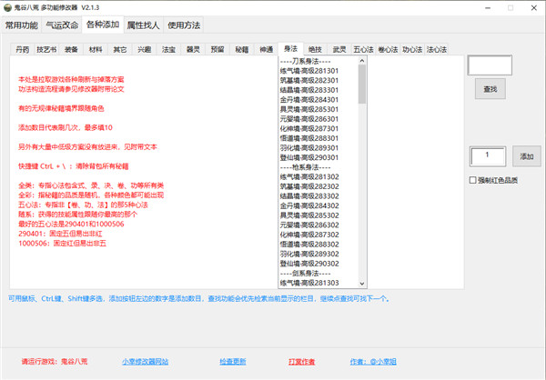Open the 材料 sub-tab
The image size is (546, 380).
pyautogui.click(x=96, y=49)
